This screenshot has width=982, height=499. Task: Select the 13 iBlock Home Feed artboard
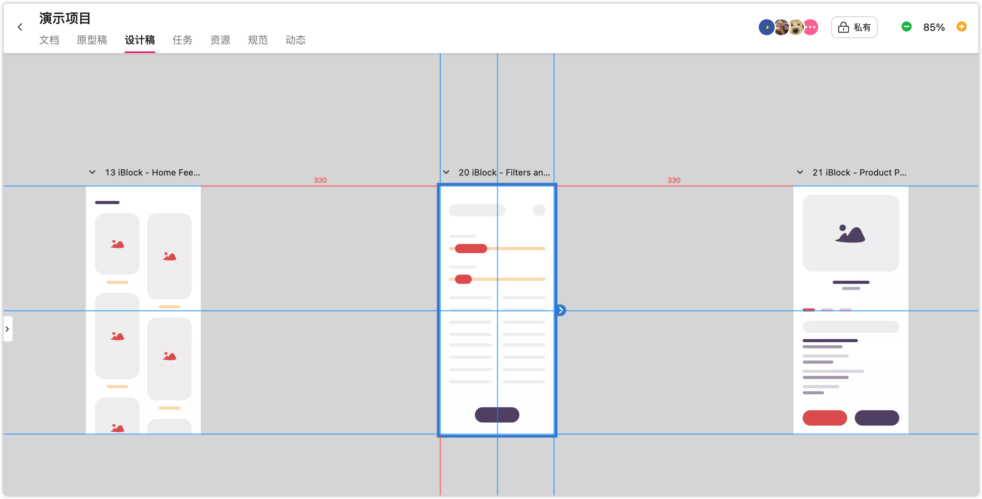click(x=143, y=310)
